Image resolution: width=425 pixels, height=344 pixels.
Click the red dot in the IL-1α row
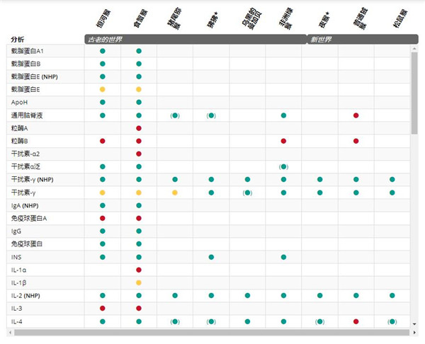coord(139,270)
